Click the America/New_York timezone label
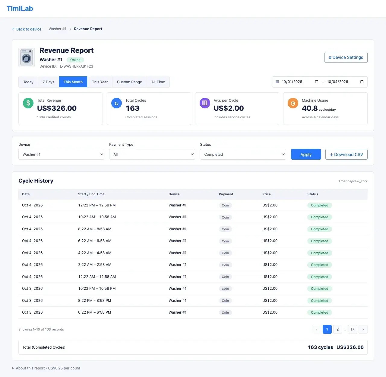386x377 pixels. tap(353, 181)
